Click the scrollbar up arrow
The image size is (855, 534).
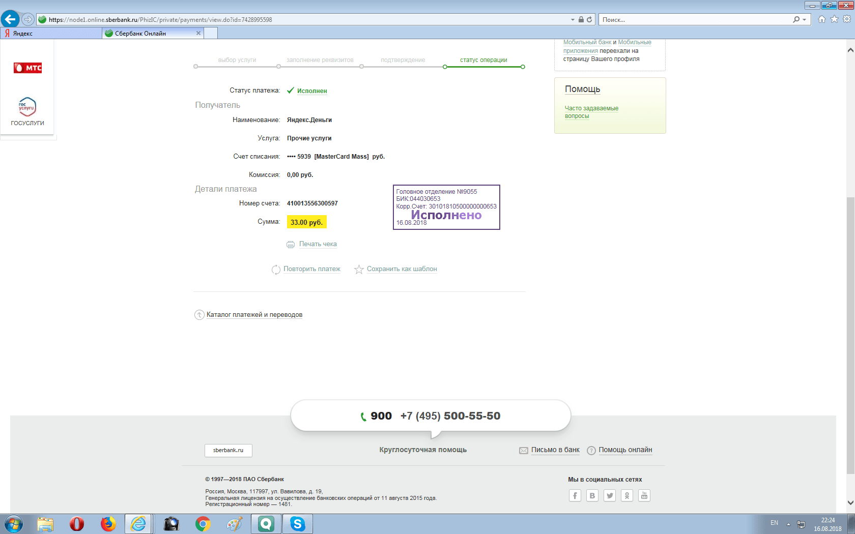click(850, 50)
